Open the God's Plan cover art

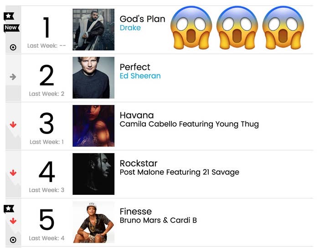click(93, 30)
